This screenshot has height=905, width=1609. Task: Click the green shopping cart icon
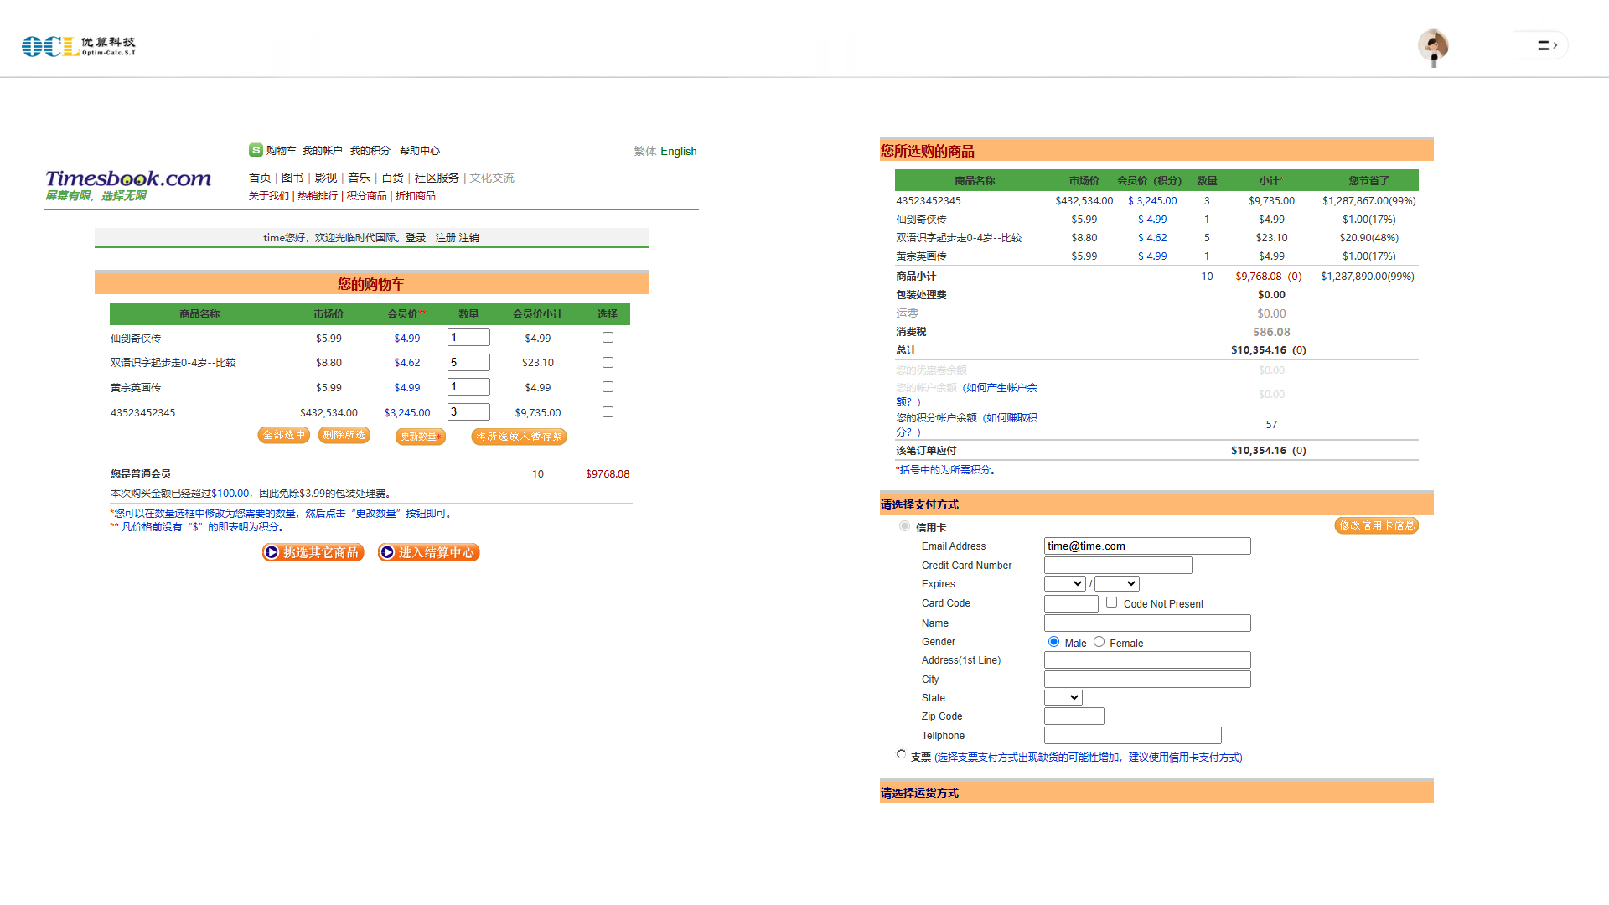tap(256, 150)
